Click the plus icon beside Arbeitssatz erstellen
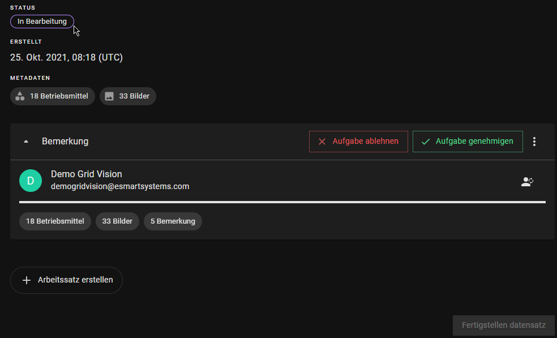The width and height of the screenshot is (557, 338). [x=26, y=280]
